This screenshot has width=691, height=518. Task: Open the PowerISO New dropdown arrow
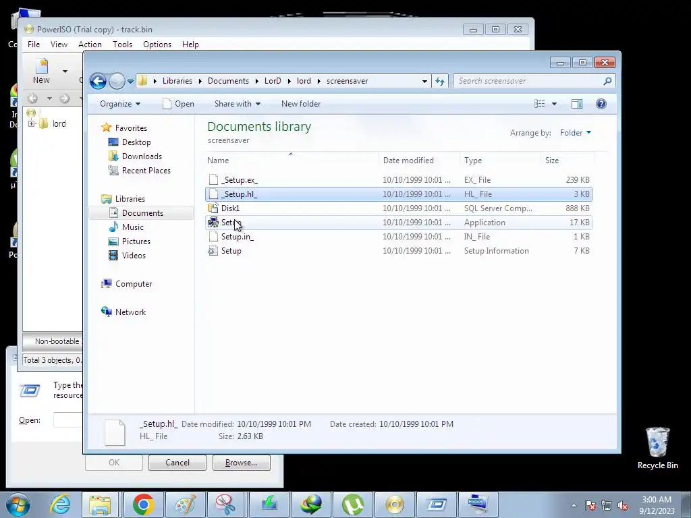(65, 71)
